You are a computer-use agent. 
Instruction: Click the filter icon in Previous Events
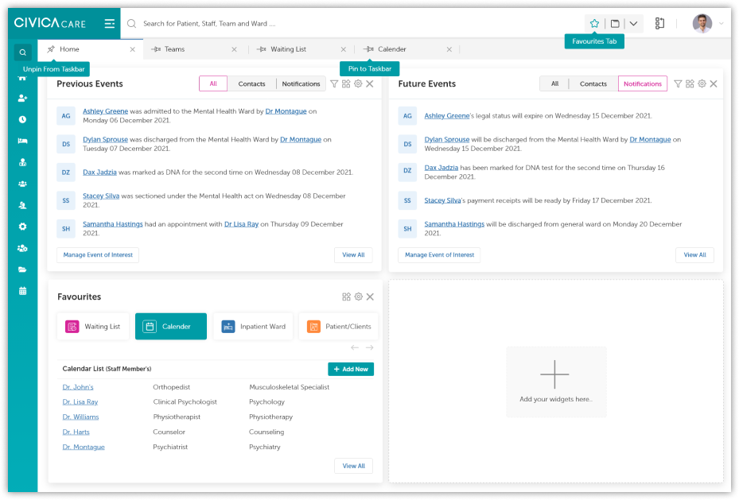334,83
